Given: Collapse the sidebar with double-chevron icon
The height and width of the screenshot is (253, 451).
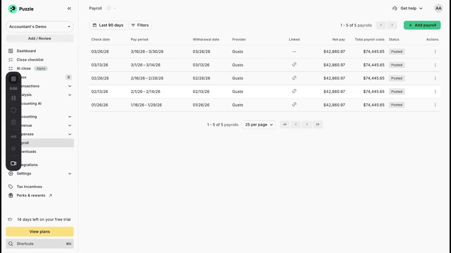Looking at the screenshot, I should (69, 8).
